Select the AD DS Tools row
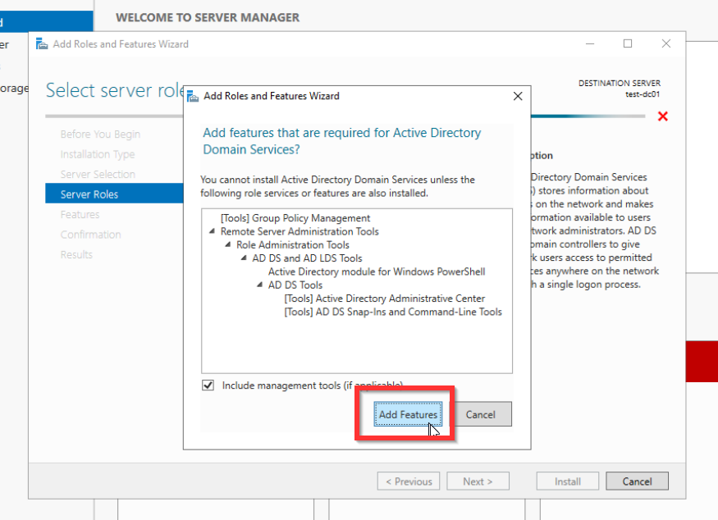Screen dimensions: 718x520 click(295, 285)
